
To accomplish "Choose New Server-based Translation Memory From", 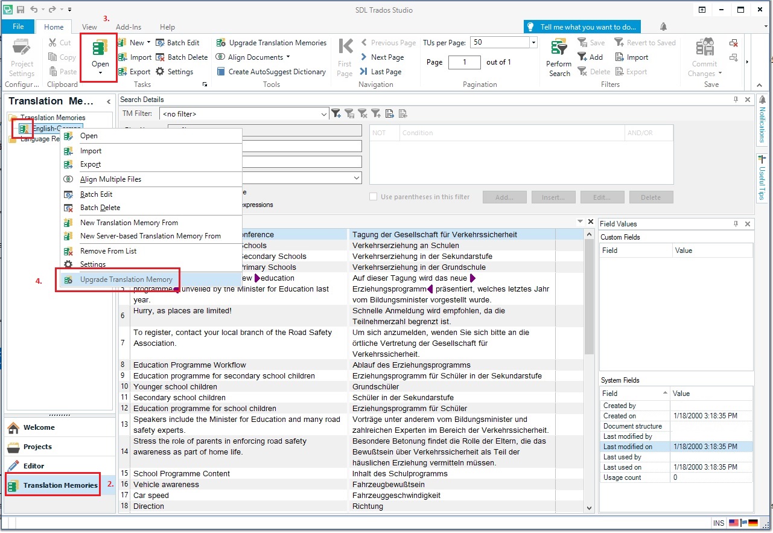I will tap(151, 236).
